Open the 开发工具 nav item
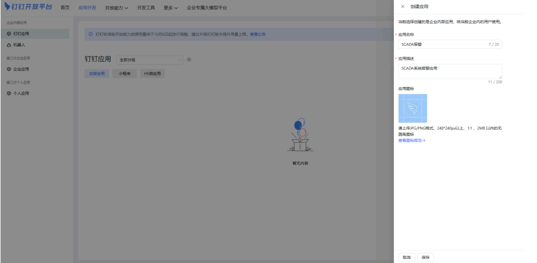 pyautogui.click(x=146, y=8)
